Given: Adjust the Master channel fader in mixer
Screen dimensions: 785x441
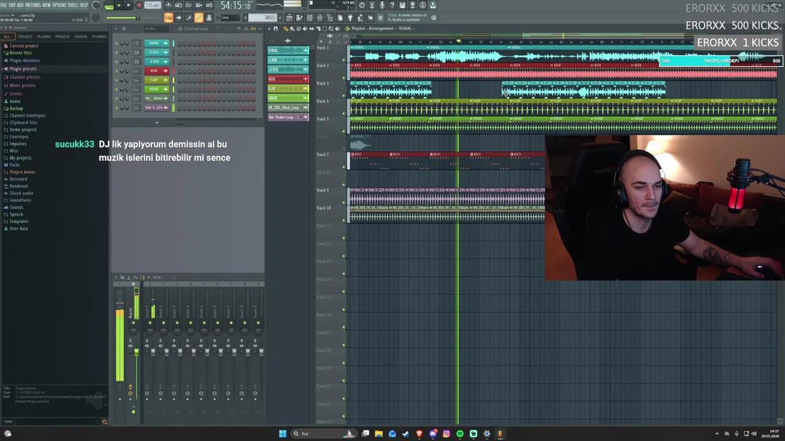Looking at the screenshot, I should [136, 352].
